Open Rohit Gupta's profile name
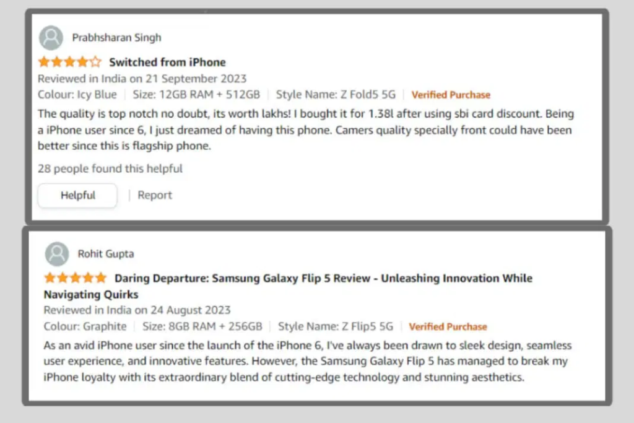Image resolution: width=634 pixels, height=423 pixels. [106, 254]
